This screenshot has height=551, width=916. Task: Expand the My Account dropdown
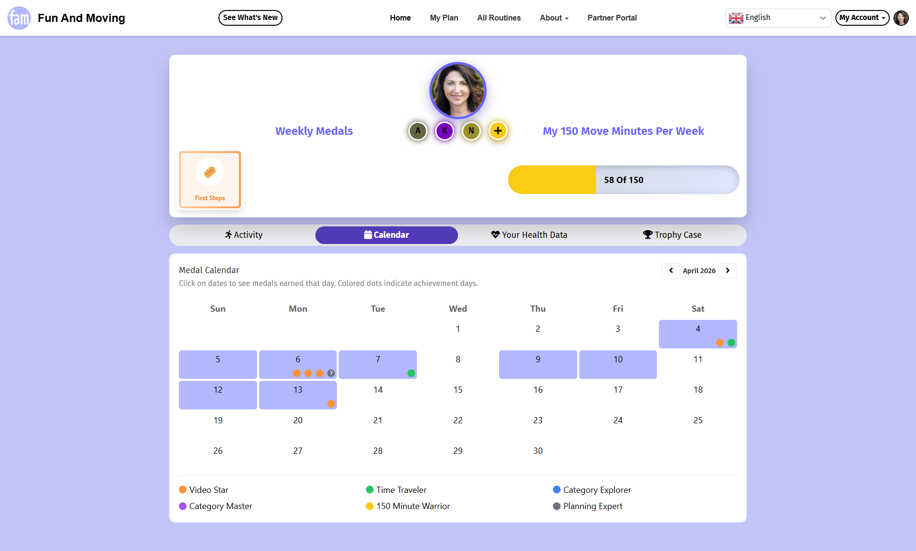point(862,18)
